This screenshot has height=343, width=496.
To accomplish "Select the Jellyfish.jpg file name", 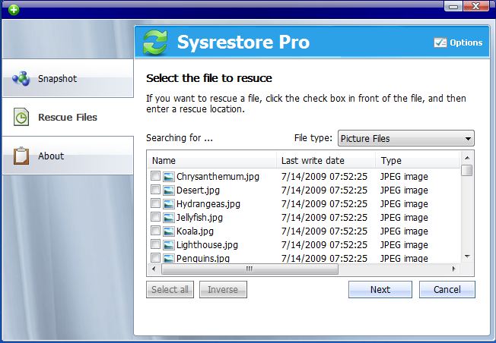I will pyautogui.click(x=199, y=218).
